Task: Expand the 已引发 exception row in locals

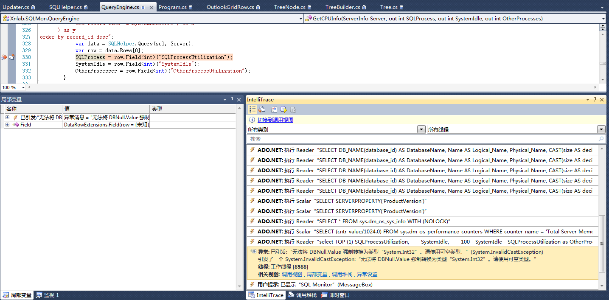Action: (x=7, y=118)
